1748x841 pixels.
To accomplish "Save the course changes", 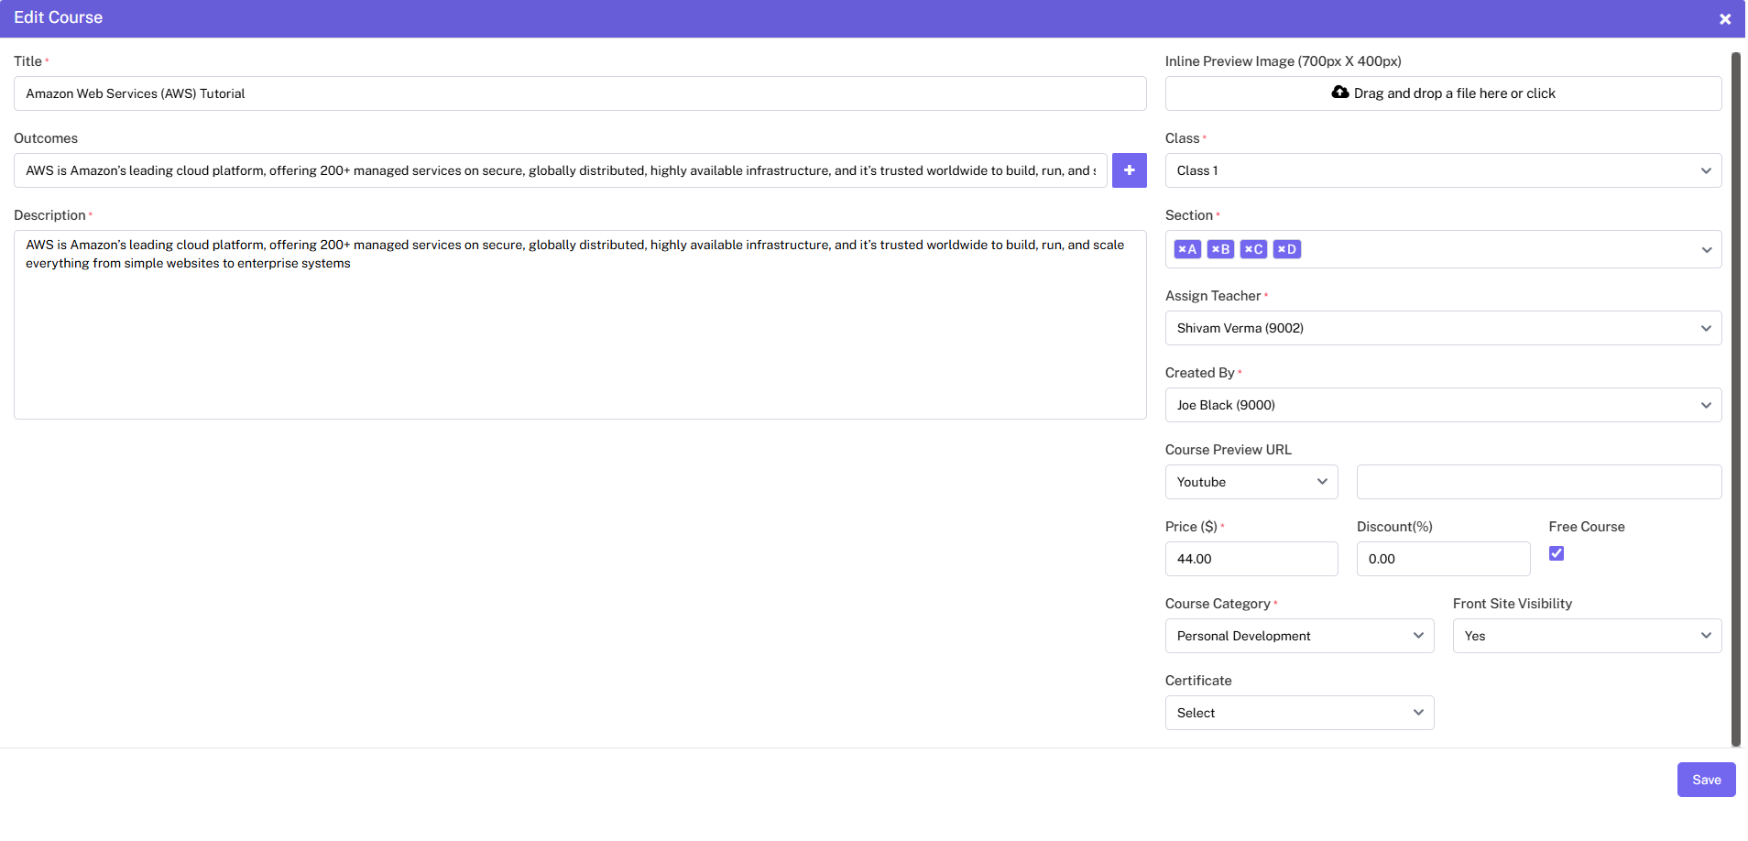I will tap(1705, 780).
